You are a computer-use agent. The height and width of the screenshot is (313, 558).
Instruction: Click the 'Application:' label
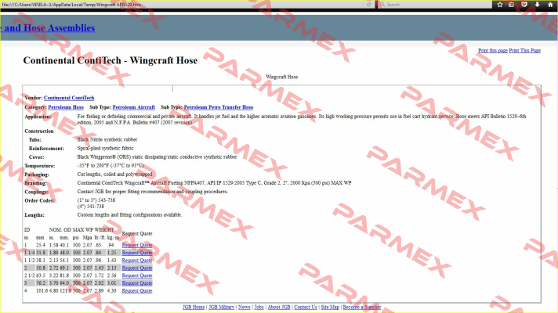pyautogui.click(x=38, y=117)
